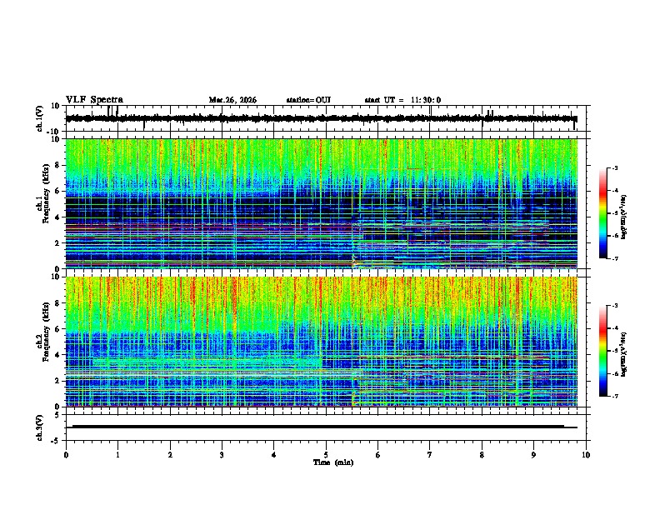Click the "-3" label on ch.1 colorbar
Viewport: 660px width, 510px height.
[614, 167]
